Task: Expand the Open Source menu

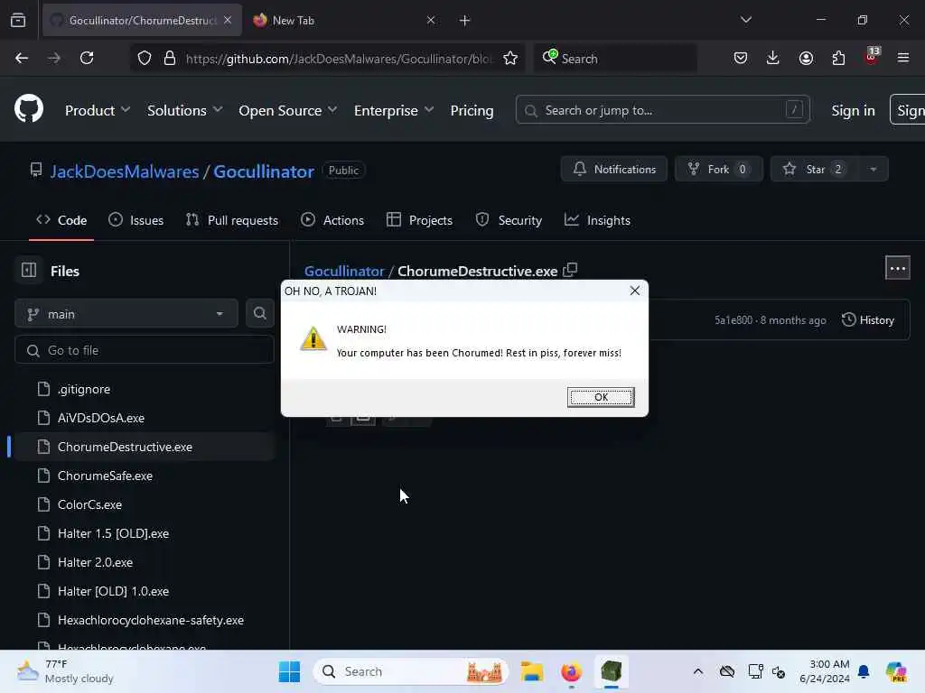Action: (288, 110)
